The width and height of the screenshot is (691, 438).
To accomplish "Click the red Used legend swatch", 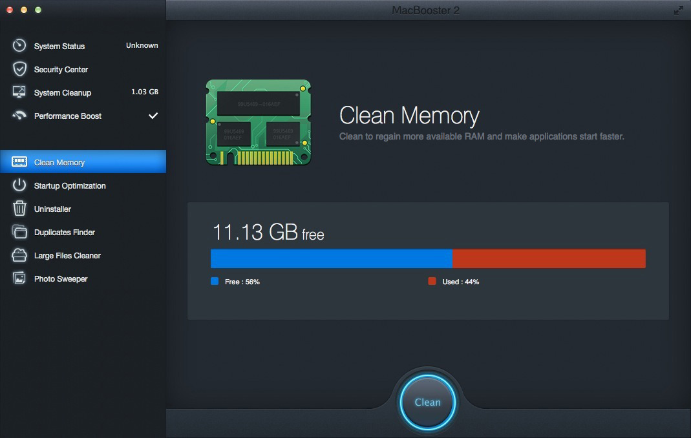I will [x=432, y=282].
